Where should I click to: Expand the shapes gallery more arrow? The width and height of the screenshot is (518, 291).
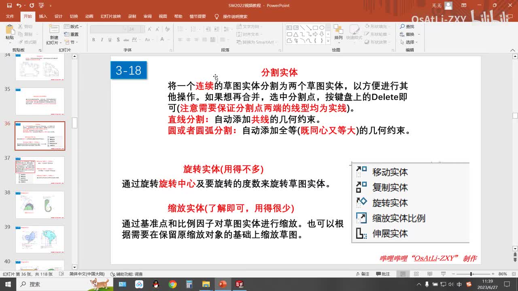328,41
